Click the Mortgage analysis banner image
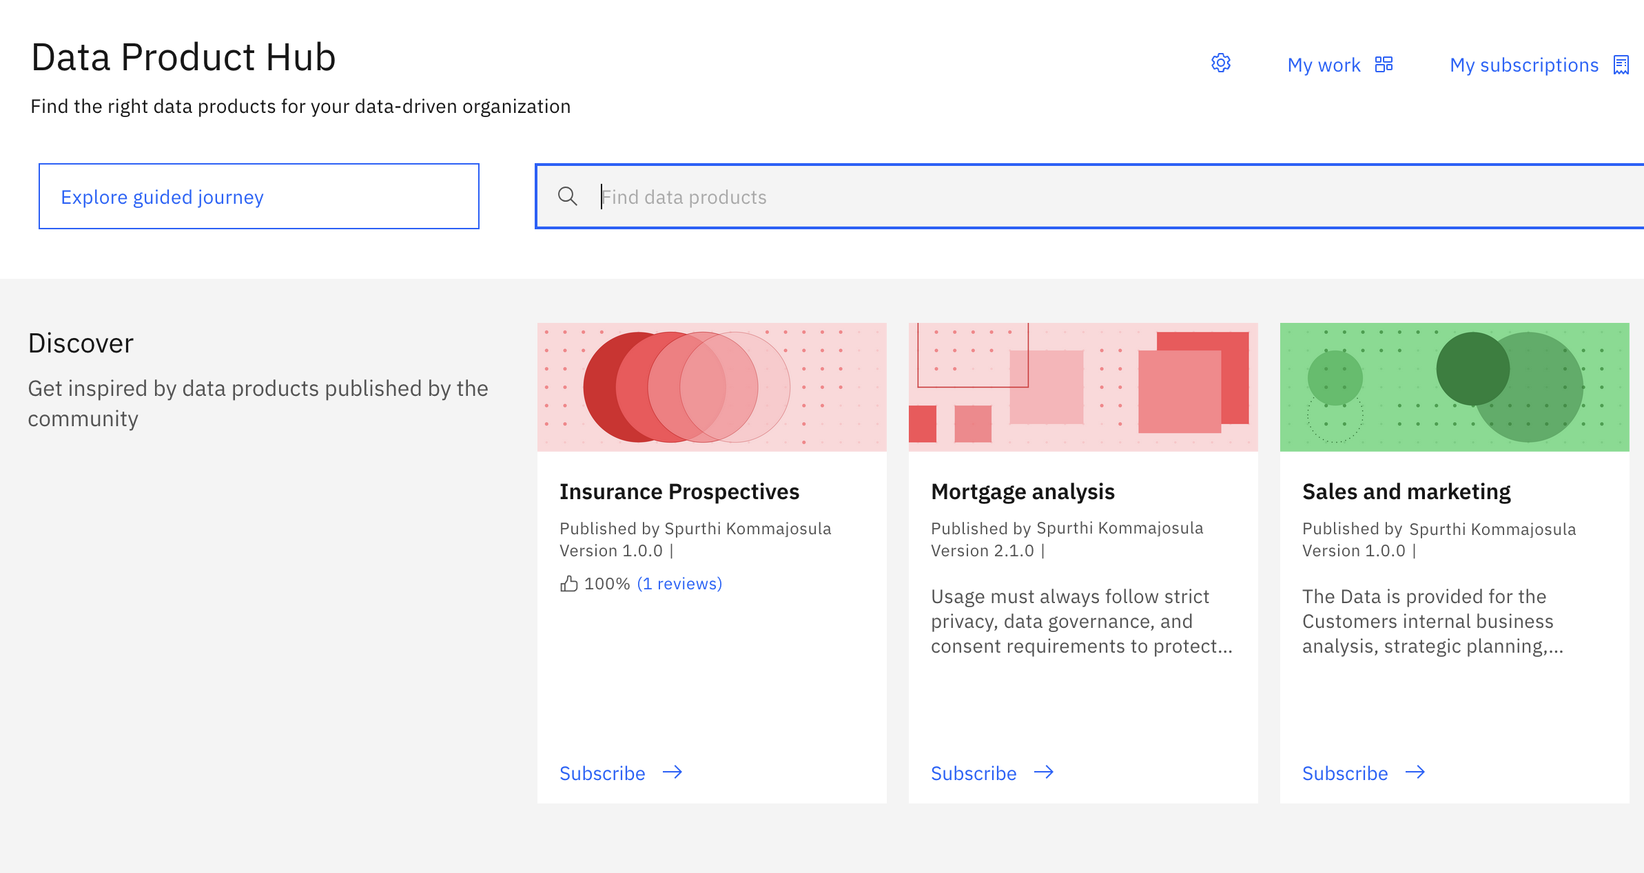Image resolution: width=1644 pixels, height=873 pixels. 1083,387
